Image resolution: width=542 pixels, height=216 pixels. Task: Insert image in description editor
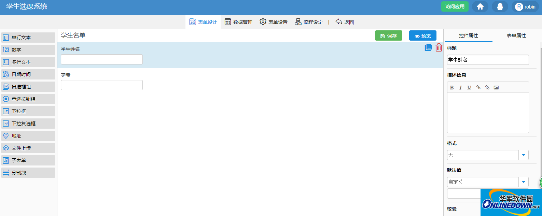[496, 88]
